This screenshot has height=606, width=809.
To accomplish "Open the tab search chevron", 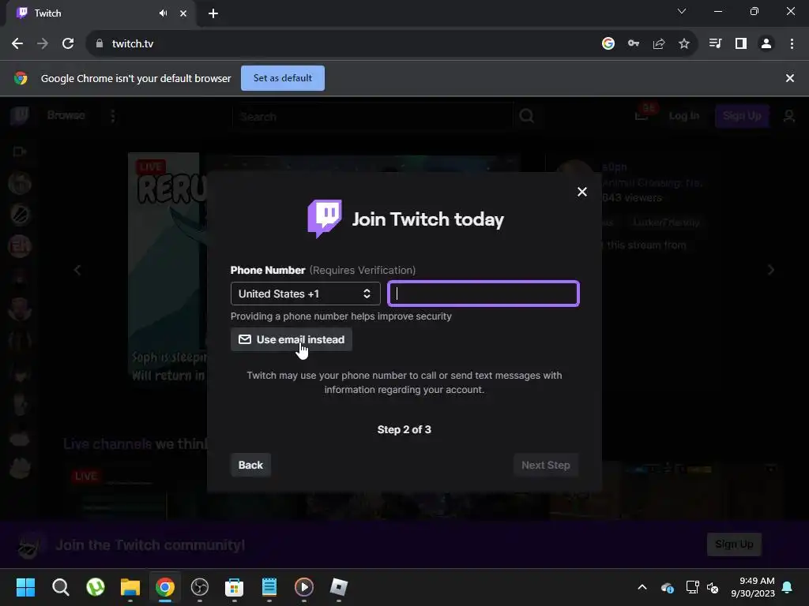I will click(682, 11).
